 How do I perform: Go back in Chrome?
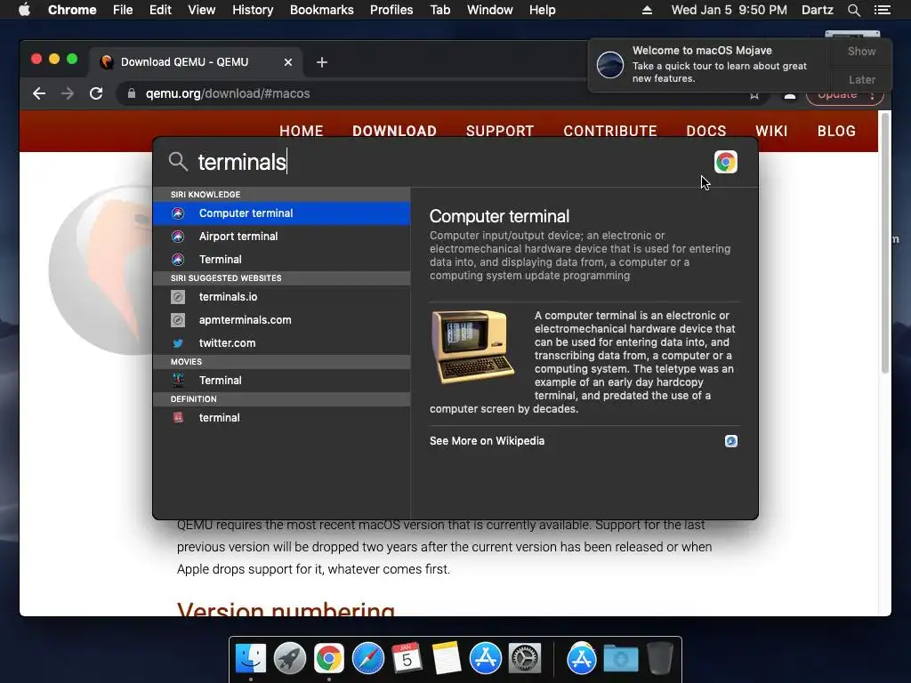pyautogui.click(x=39, y=93)
